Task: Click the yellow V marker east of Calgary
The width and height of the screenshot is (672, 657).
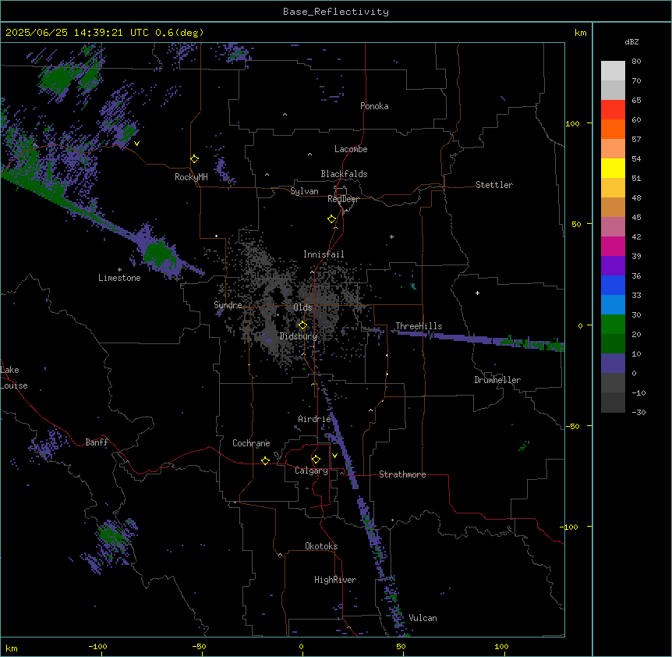Action: (x=334, y=456)
